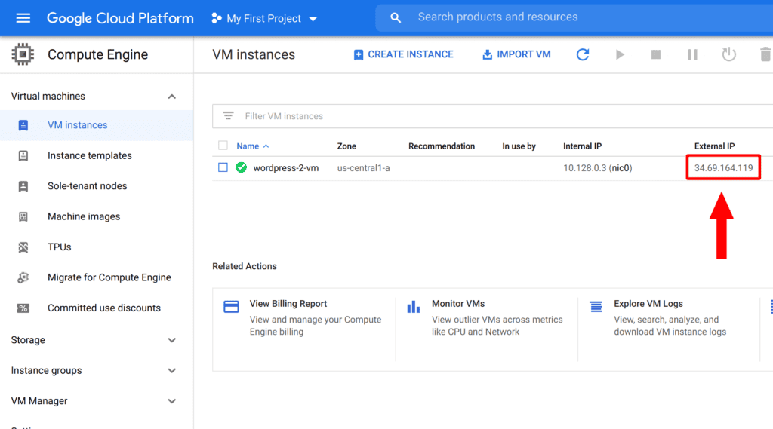Expand the VM Manager section
Image resolution: width=773 pixels, height=429 pixels.
click(171, 401)
